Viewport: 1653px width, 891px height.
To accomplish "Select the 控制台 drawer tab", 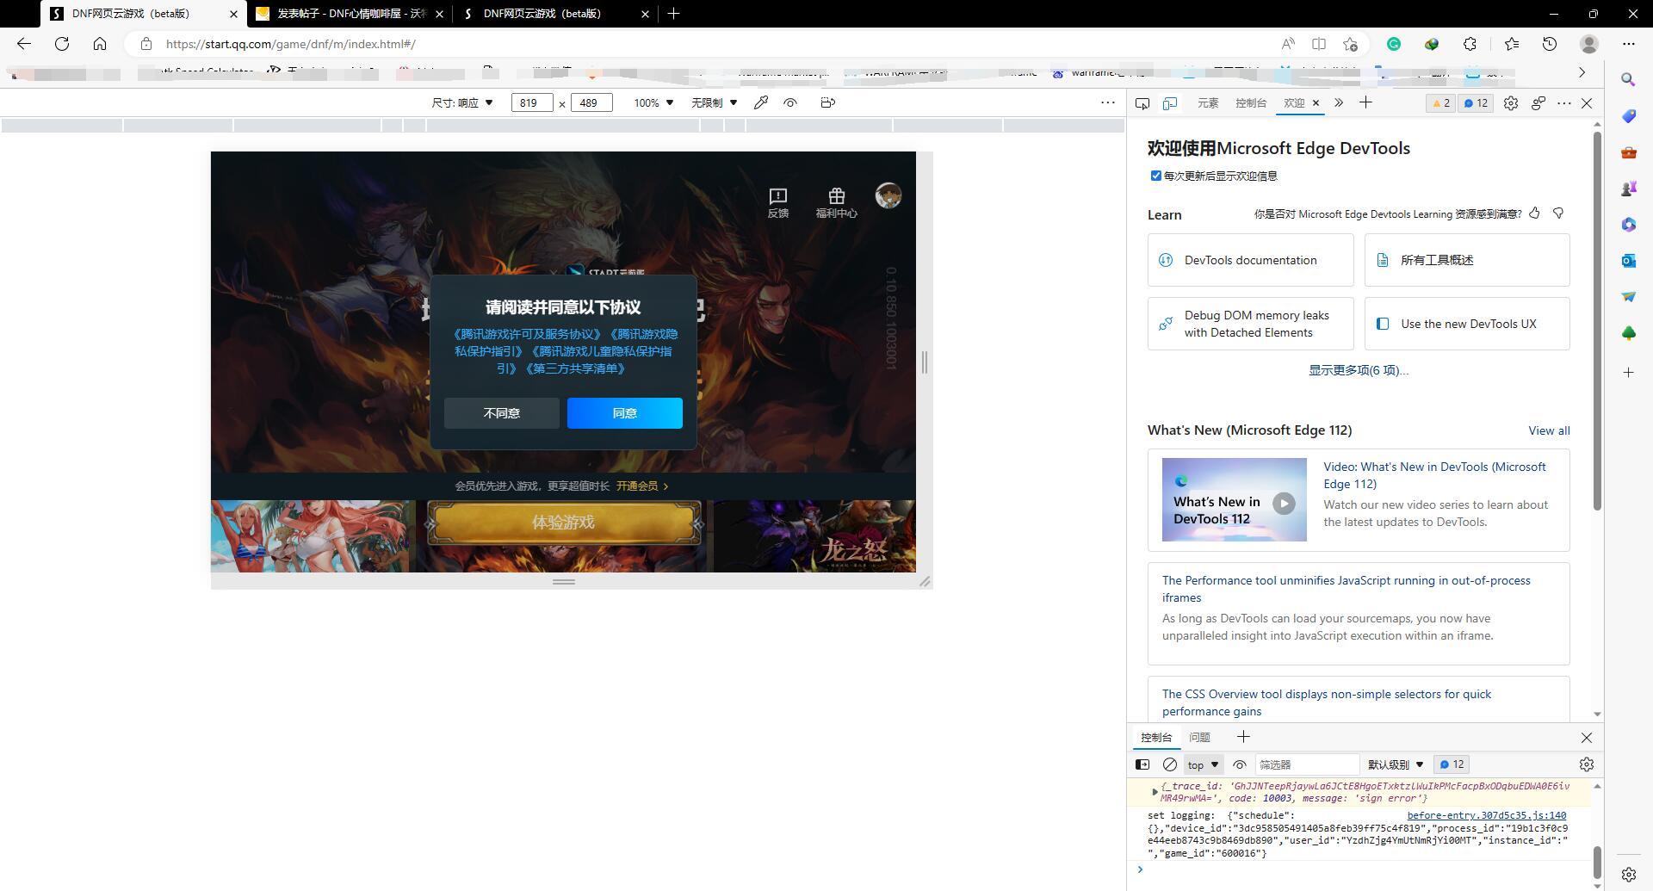I will pyautogui.click(x=1156, y=738).
